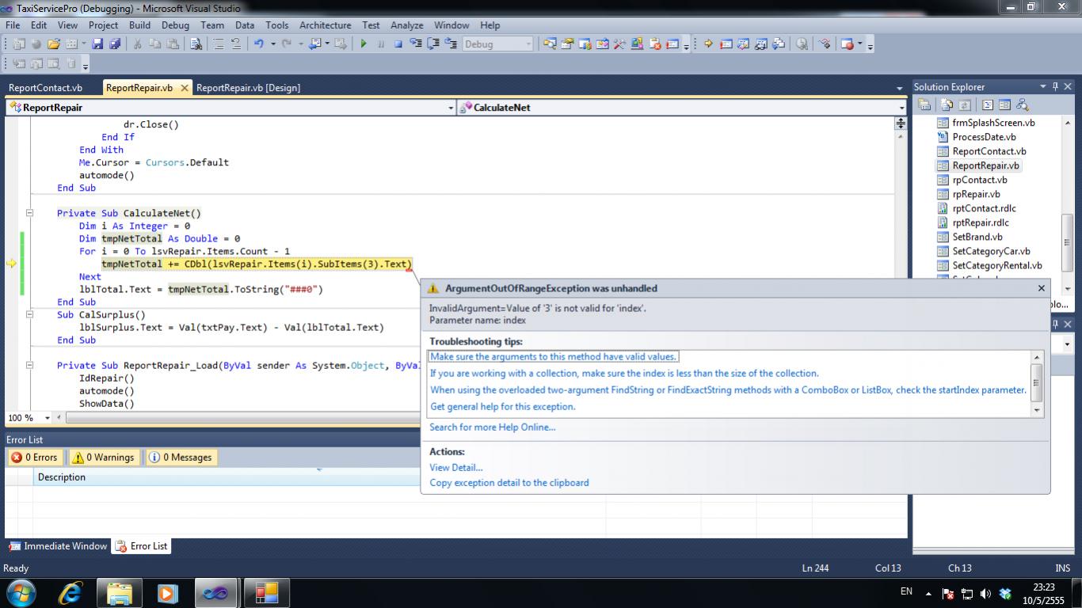1082x608 pixels.
Task: Open the Debug menu
Action: pyautogui.click(x=175, y=25)
